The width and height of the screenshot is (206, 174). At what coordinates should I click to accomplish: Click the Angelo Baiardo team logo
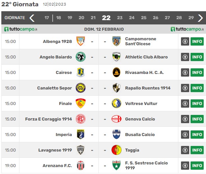pos(81,57)
